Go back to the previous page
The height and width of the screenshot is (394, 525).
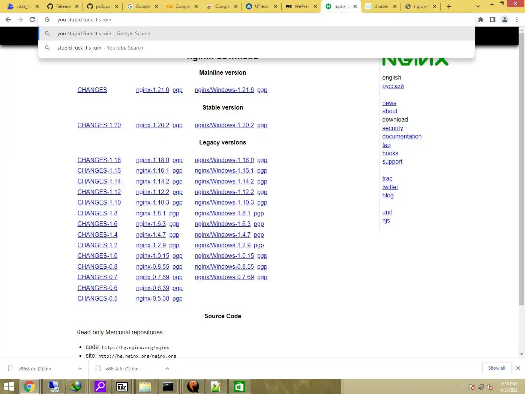click(x=8, y=20)
